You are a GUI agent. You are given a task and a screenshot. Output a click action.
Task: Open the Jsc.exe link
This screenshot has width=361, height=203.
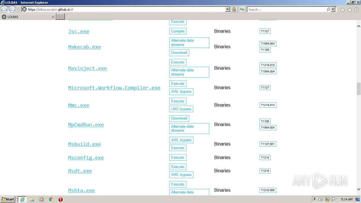coord(78,31)
